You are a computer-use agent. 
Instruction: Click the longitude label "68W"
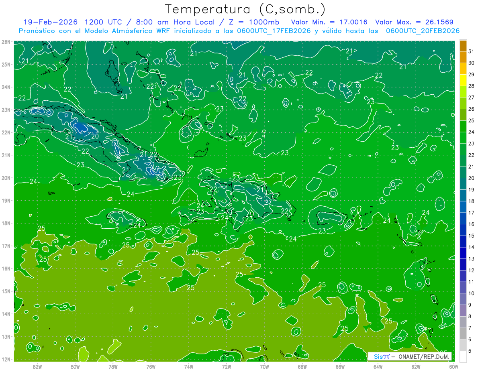tap(302, 366)
